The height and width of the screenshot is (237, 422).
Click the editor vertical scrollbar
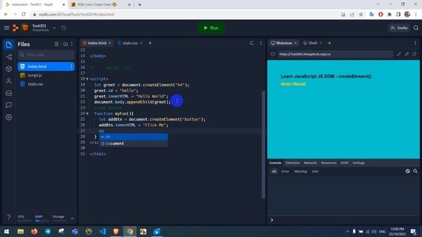click(x=264, y=145)
